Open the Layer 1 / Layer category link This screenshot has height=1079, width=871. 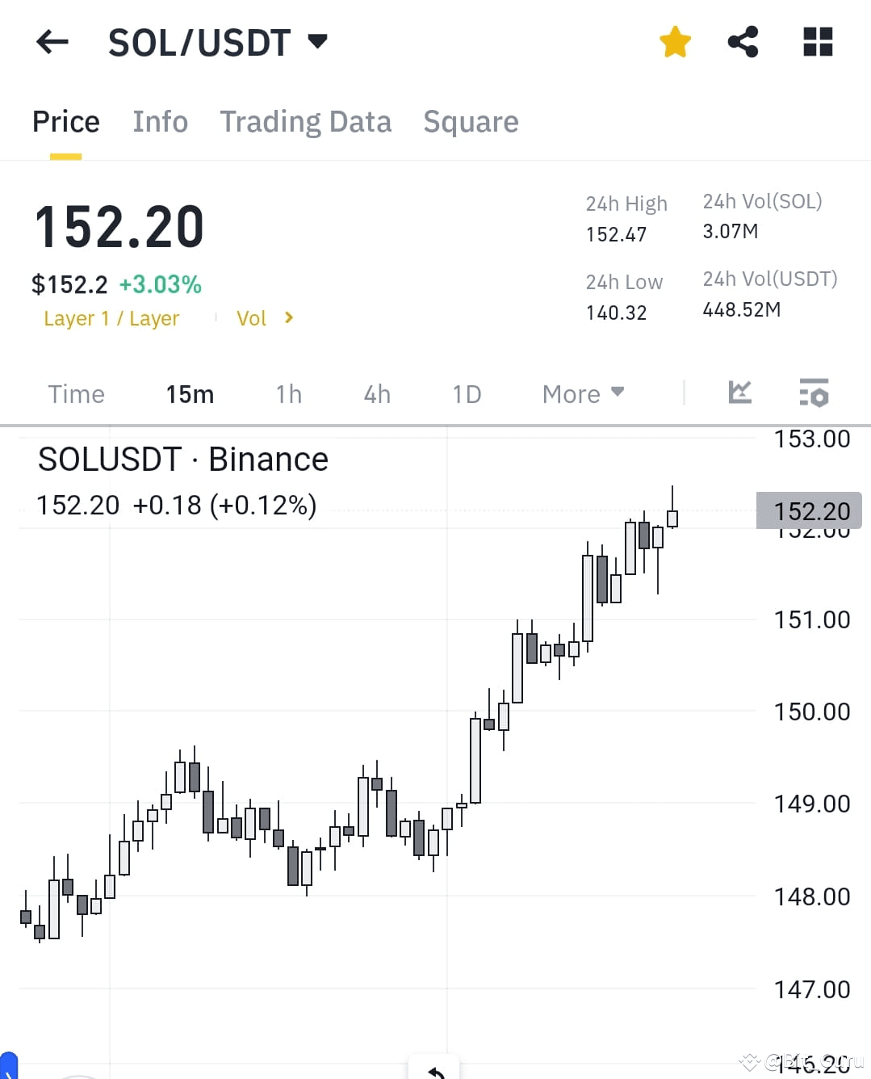111,317
